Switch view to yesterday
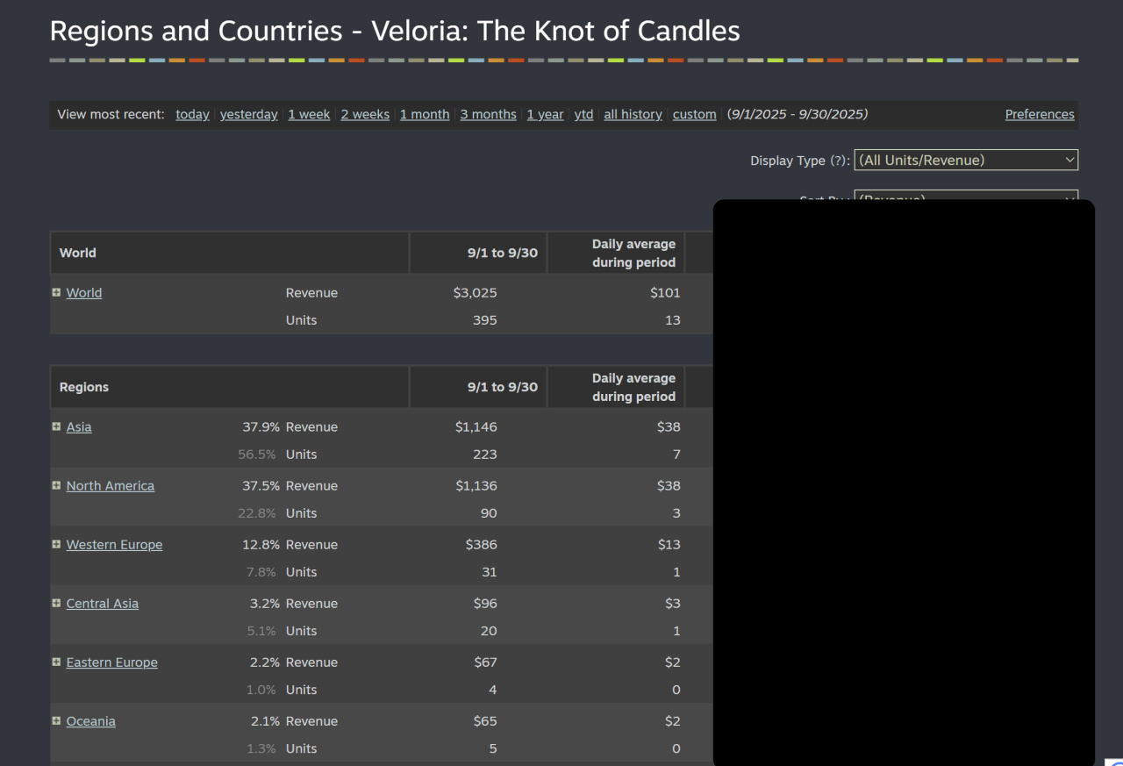 (248, 115)
